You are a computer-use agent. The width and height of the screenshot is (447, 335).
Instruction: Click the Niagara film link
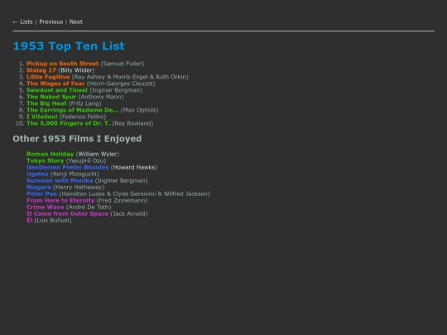tap(39, 187)
